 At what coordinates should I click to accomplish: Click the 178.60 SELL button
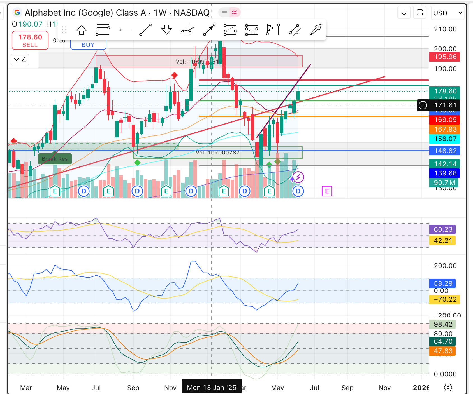pyautogui.click(x=30, y=41)
